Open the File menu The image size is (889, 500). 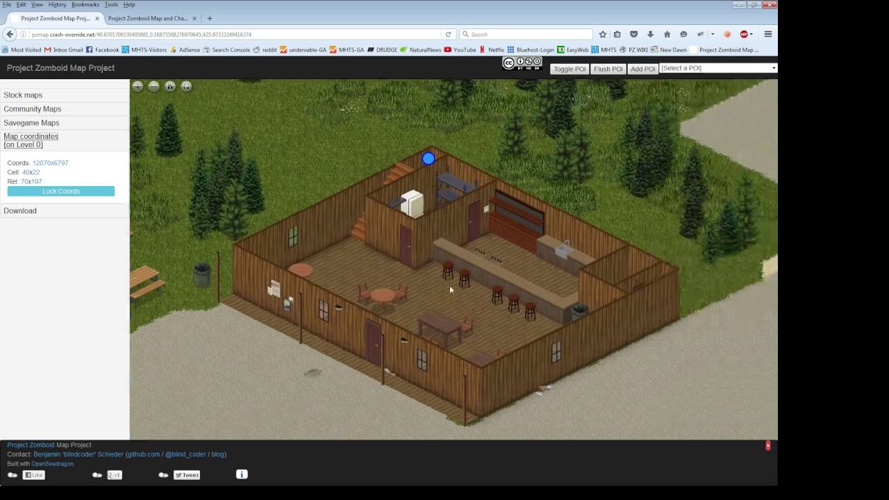pos(7,5)
